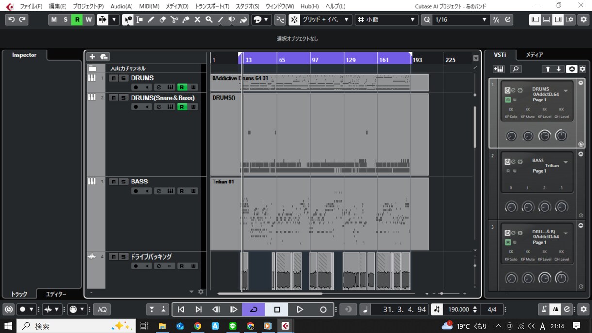Solo the BASS track

click(123, 182)
